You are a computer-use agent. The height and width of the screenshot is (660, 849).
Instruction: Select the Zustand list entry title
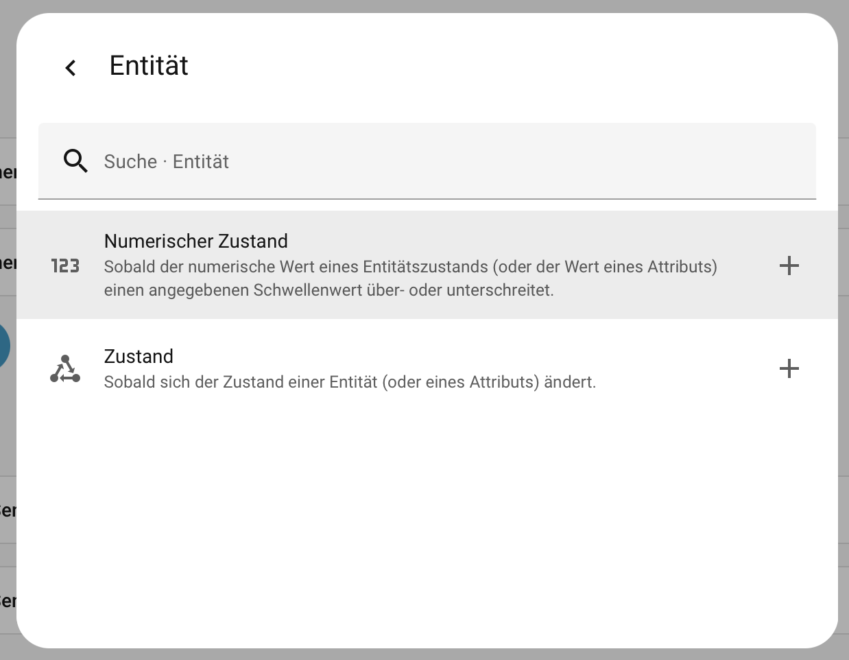pyautogui.click(x=139, y=357)
